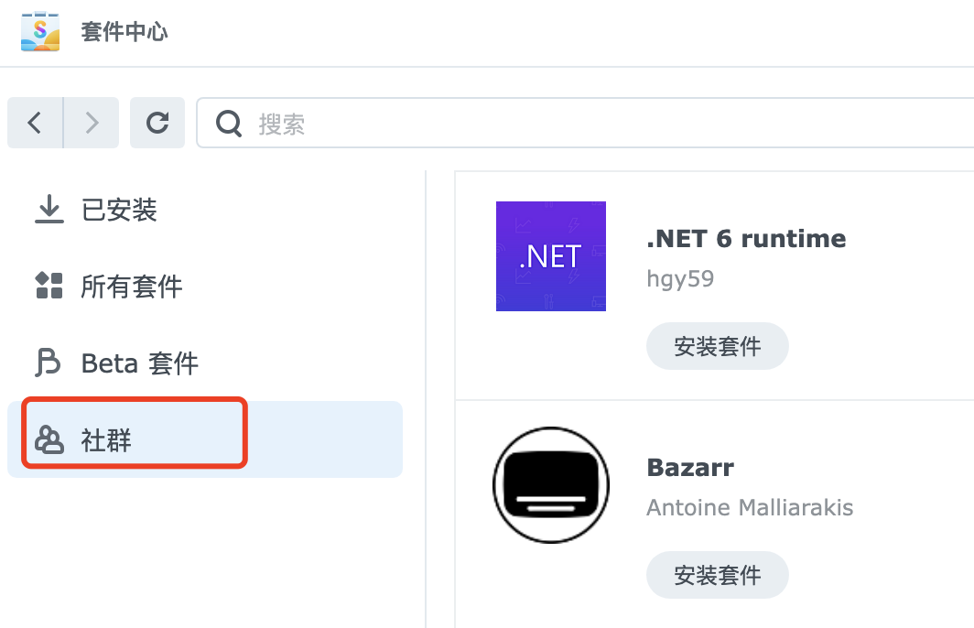The image size is (974, 628).
Task: Open the .NET 6 runtime package thumbnail
Action: point(551,256)
